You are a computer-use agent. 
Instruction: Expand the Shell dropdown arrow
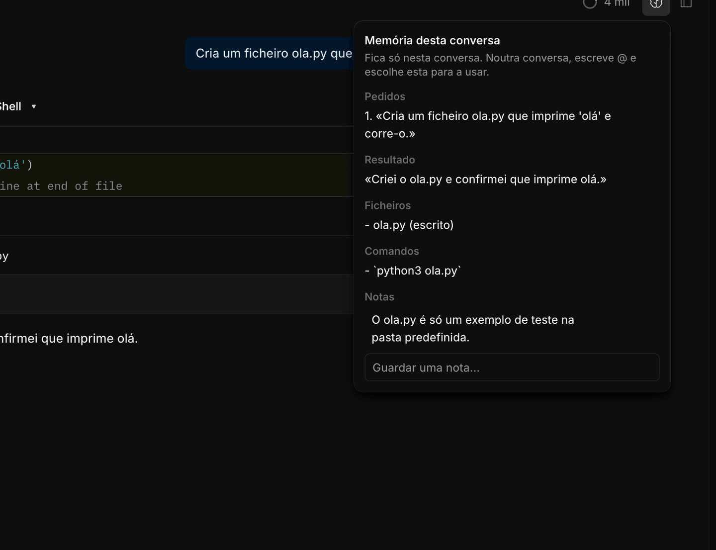[34, 106]
